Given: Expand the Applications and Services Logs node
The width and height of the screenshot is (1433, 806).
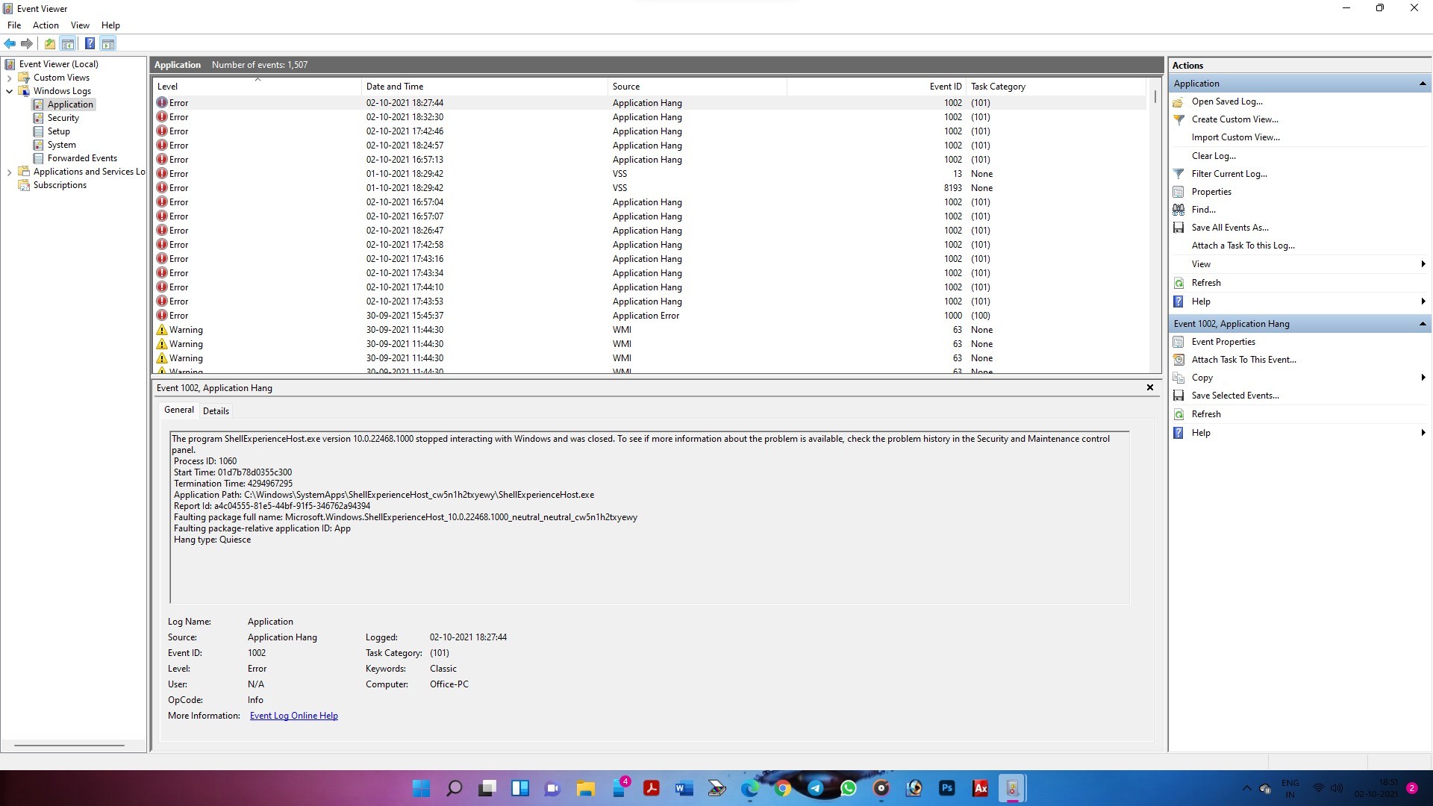Looking at the screenshot, I should click(9, 171).
